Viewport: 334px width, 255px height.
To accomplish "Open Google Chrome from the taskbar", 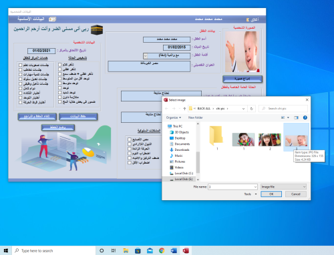I will pos(162,250).
